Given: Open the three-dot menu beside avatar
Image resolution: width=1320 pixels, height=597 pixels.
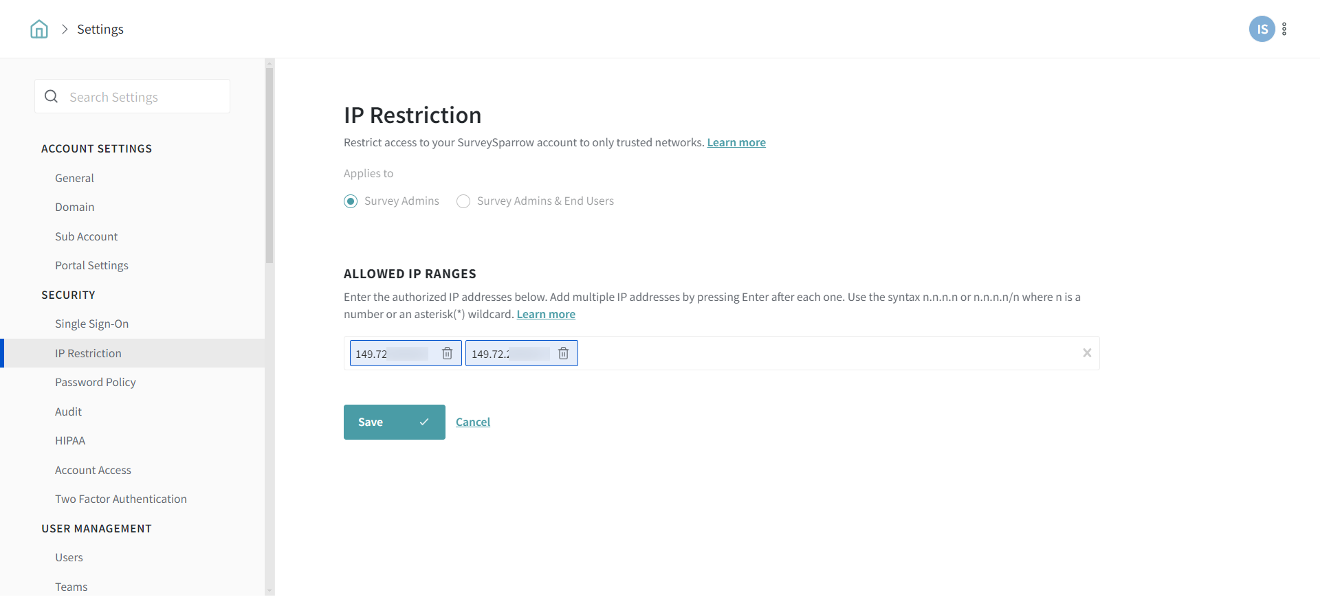Looking at the screenshot, I should (x=1284, y=29).
